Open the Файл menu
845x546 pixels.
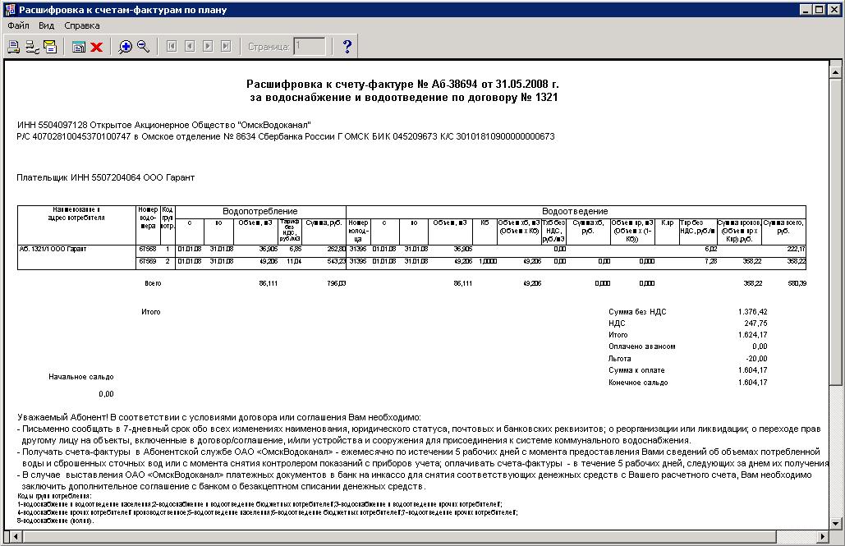(18, 25)
